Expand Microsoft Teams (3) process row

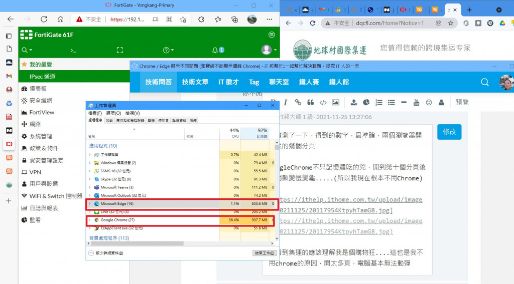[89, 187]
